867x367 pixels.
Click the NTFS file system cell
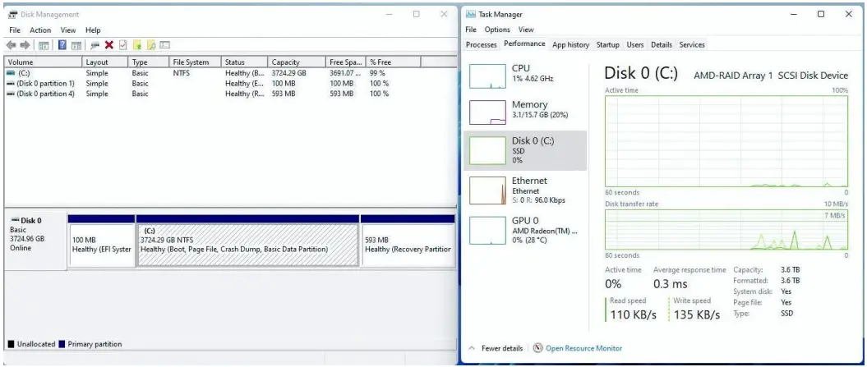(x=182, y=73)
